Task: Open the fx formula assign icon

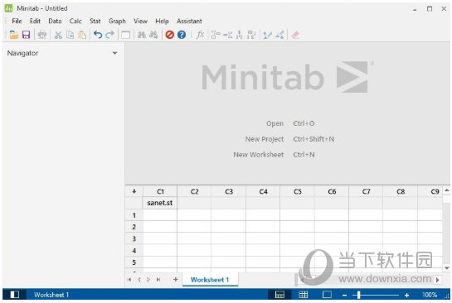Action: click(x=200, y=35)
